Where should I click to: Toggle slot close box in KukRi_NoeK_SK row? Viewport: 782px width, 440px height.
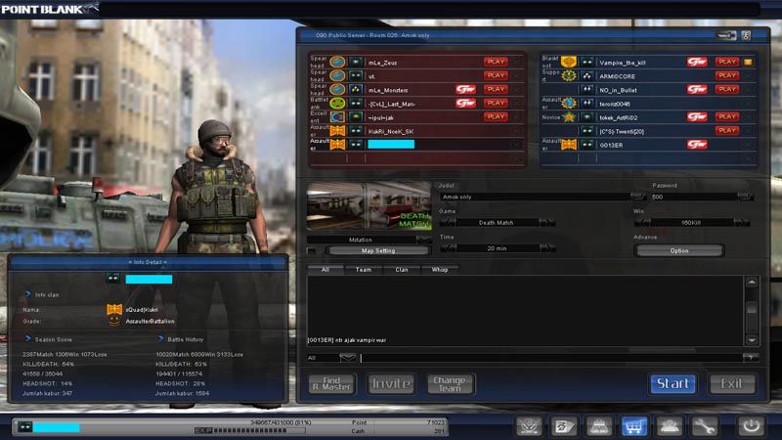coord(517,131)
